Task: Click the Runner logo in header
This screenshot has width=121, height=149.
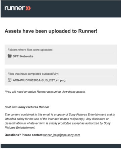Action: [17, 8]
